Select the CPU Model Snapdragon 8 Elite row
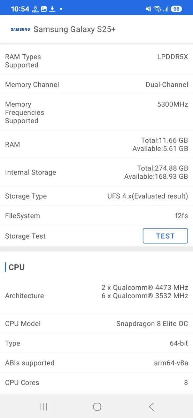 96,324
